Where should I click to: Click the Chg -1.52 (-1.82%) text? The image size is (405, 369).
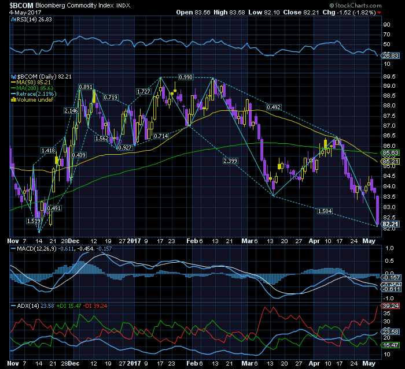(349, 12)
